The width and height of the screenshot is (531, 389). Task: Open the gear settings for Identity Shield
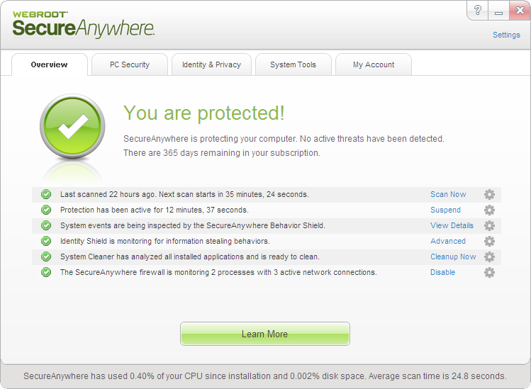tap(489, 241)
